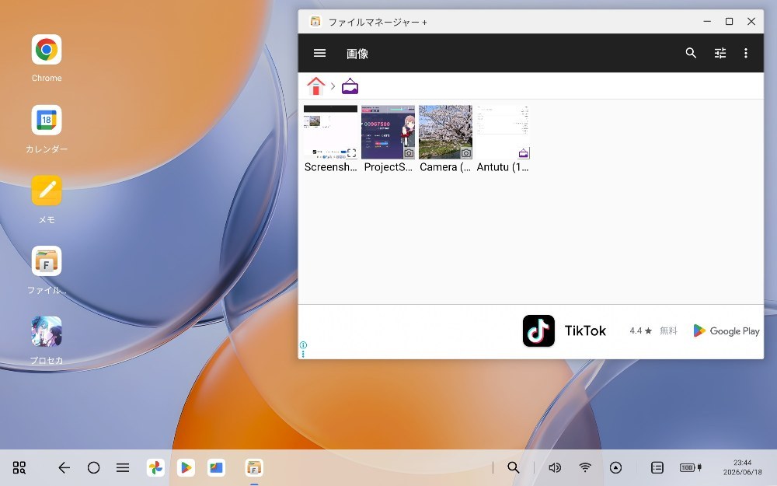777x486 pixels.
Task: Open view settings sliders icon
Action: click(x=720, y=53)
